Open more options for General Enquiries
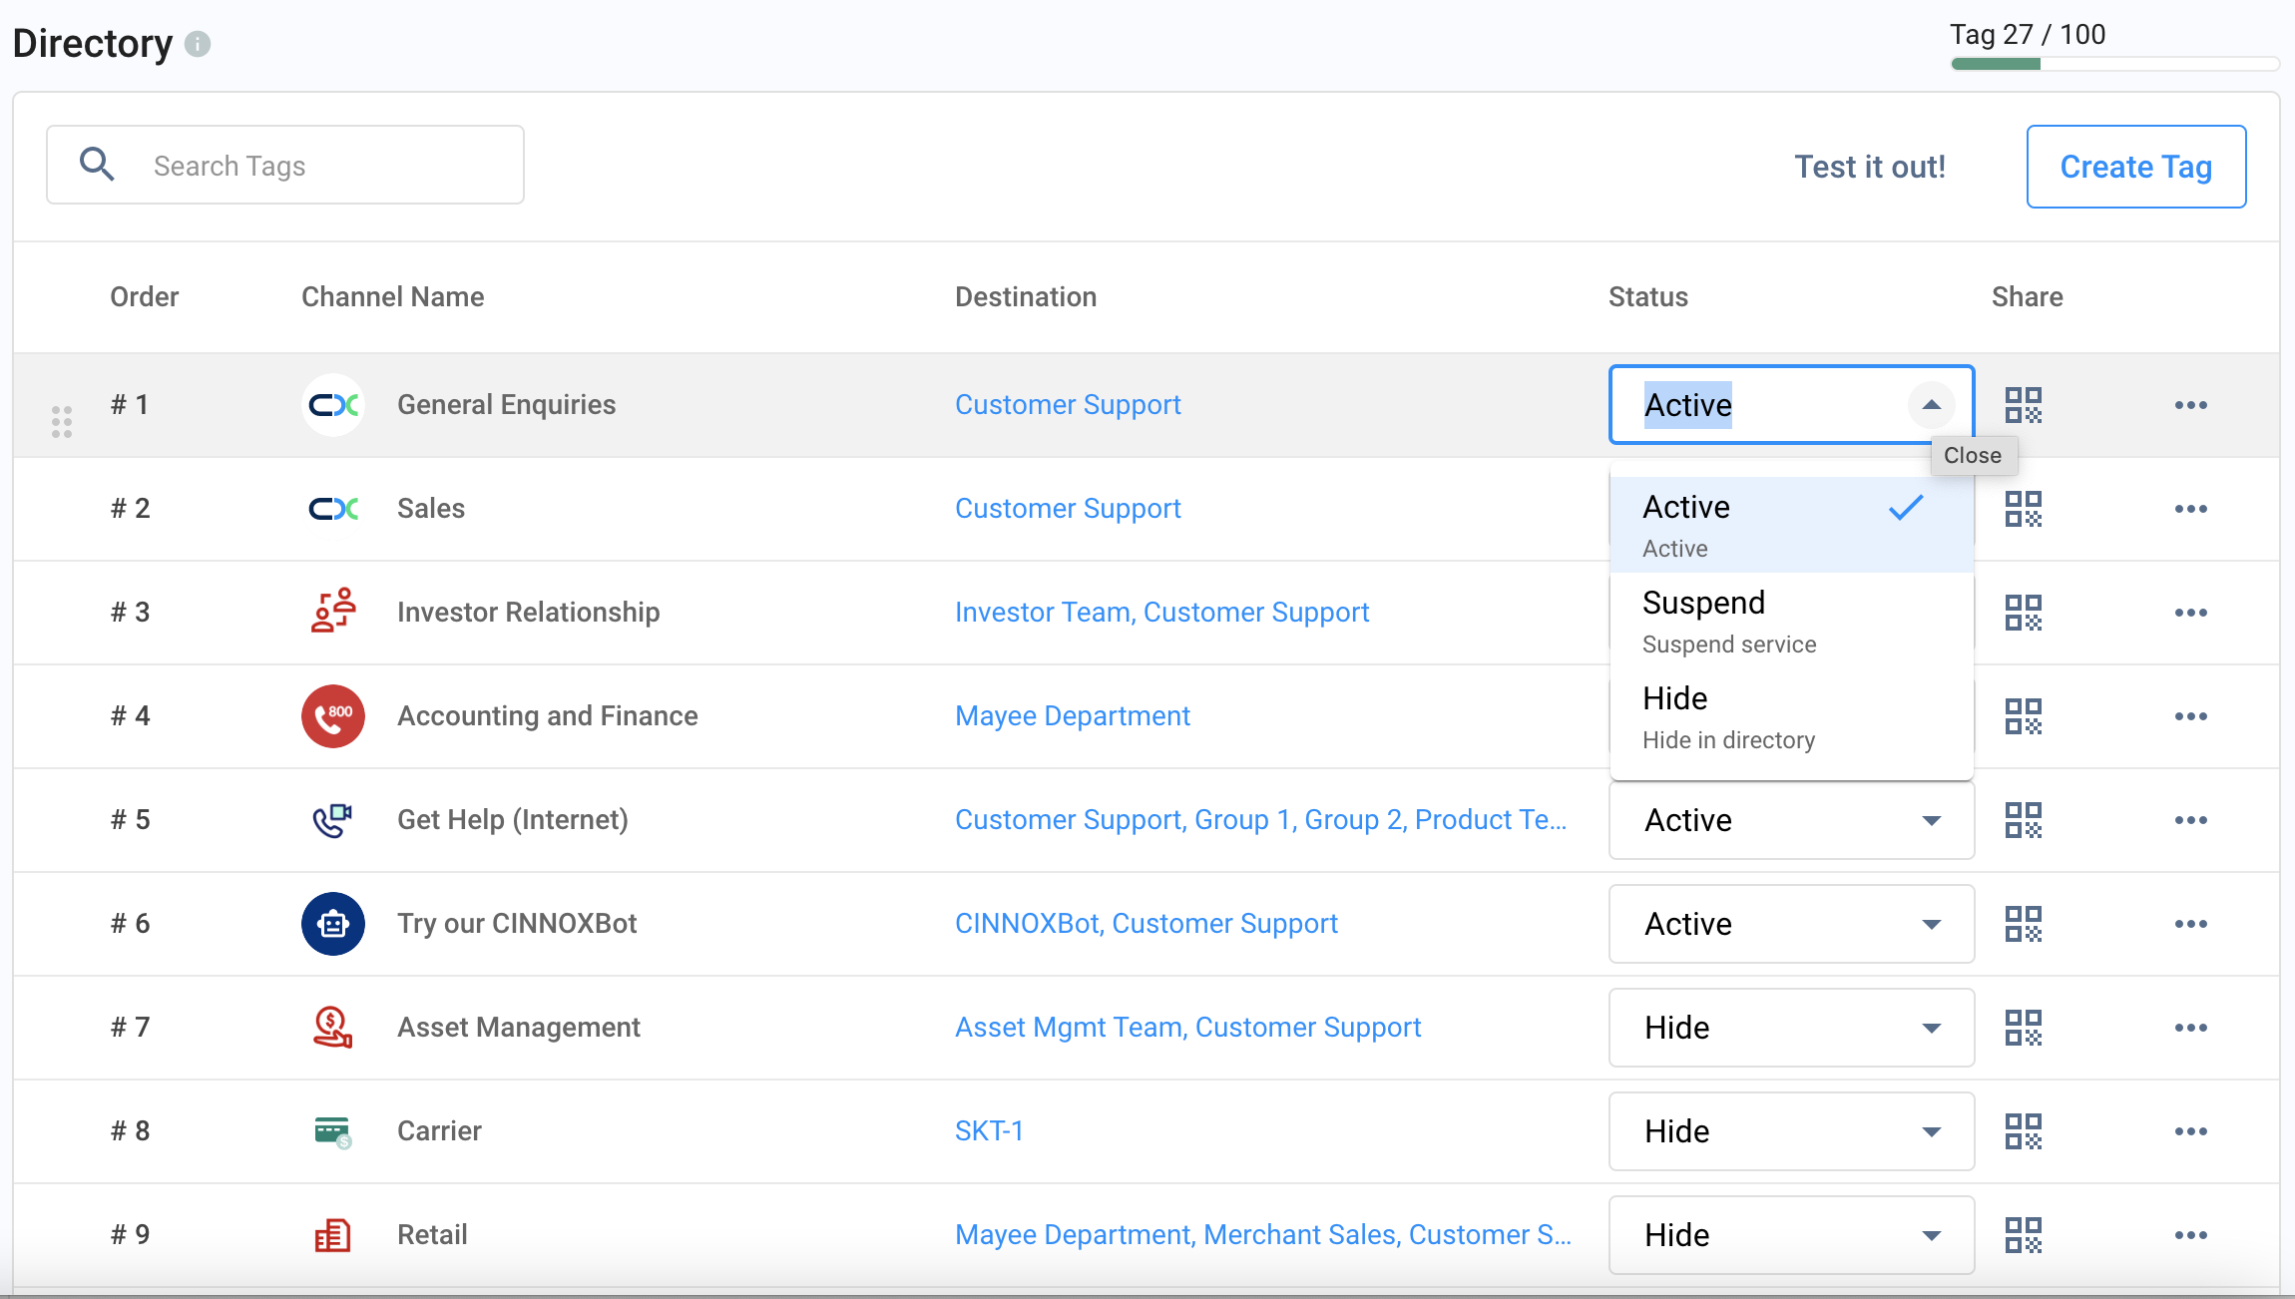This screenshot has height=1299, width=2295. tap(2191, 405)
